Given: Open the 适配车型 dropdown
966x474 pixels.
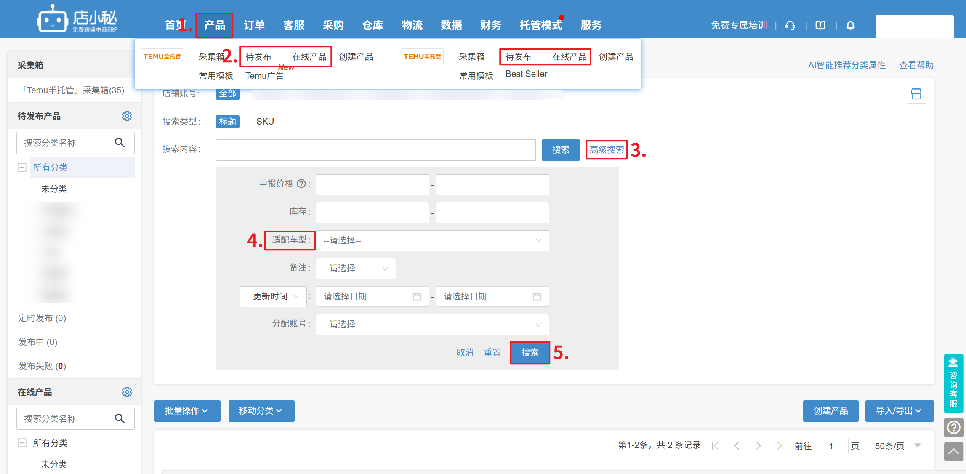Looking at the screenshot, I should pyautogui.click(x=432, y=240).
